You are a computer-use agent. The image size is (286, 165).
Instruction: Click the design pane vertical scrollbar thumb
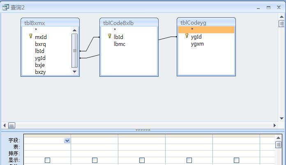pos(281,23)
